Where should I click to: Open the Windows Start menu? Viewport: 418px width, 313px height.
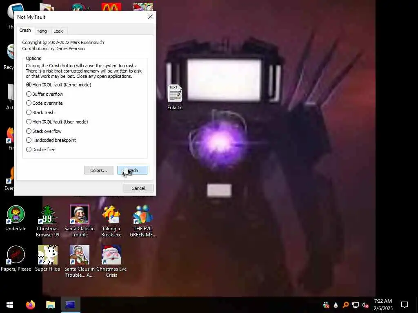[x=10, y=305]
